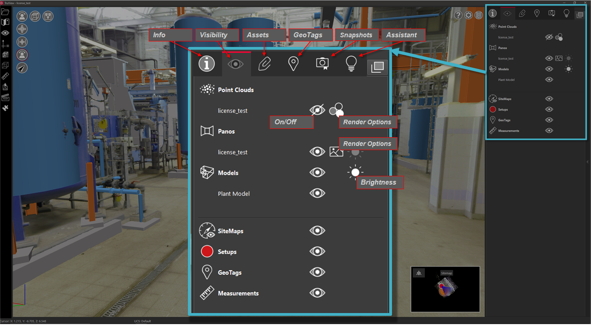Toggle Measurements visibility in the right sidebar
Viewport: 591px width, 325px height.
click(549, 131)
